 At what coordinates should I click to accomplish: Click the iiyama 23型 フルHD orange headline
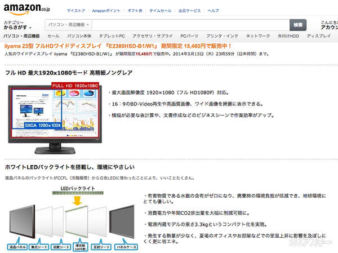[x=118, y=46]
